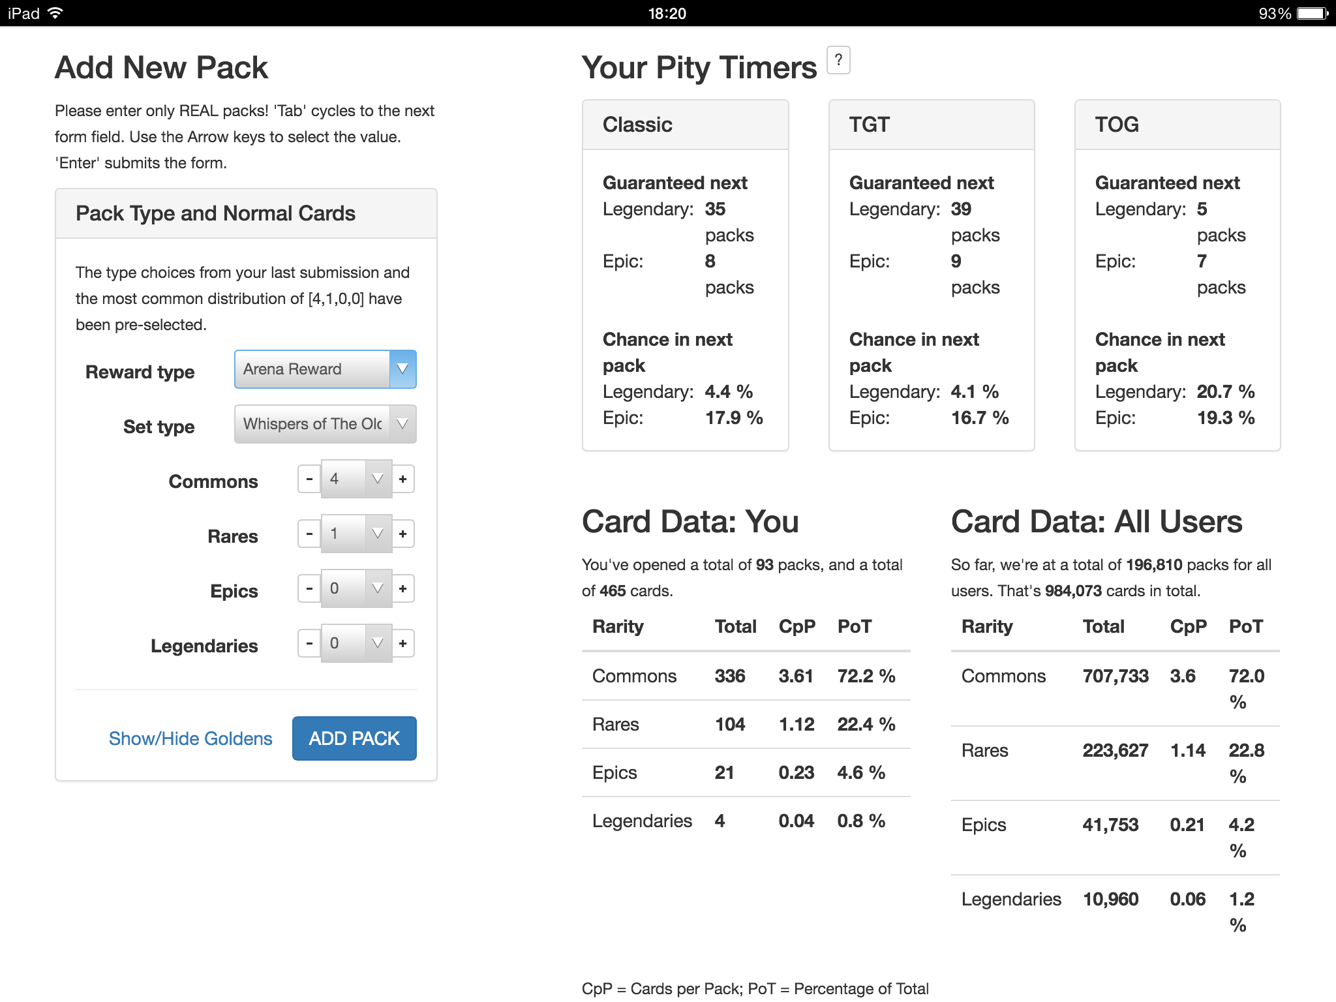Open the Epics count dropdown

pyautogui.click(x=357, y=588)
